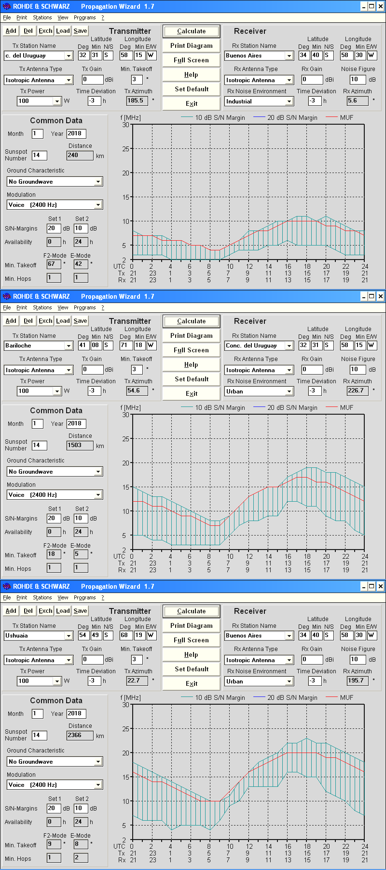Click the transmitter Time Deviation field in the Ushuaia window

pos(95,681)
